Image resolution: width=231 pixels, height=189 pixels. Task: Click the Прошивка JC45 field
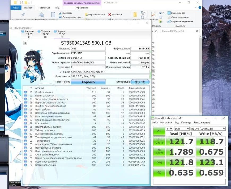pyautogui.click(x=88, y=49)
